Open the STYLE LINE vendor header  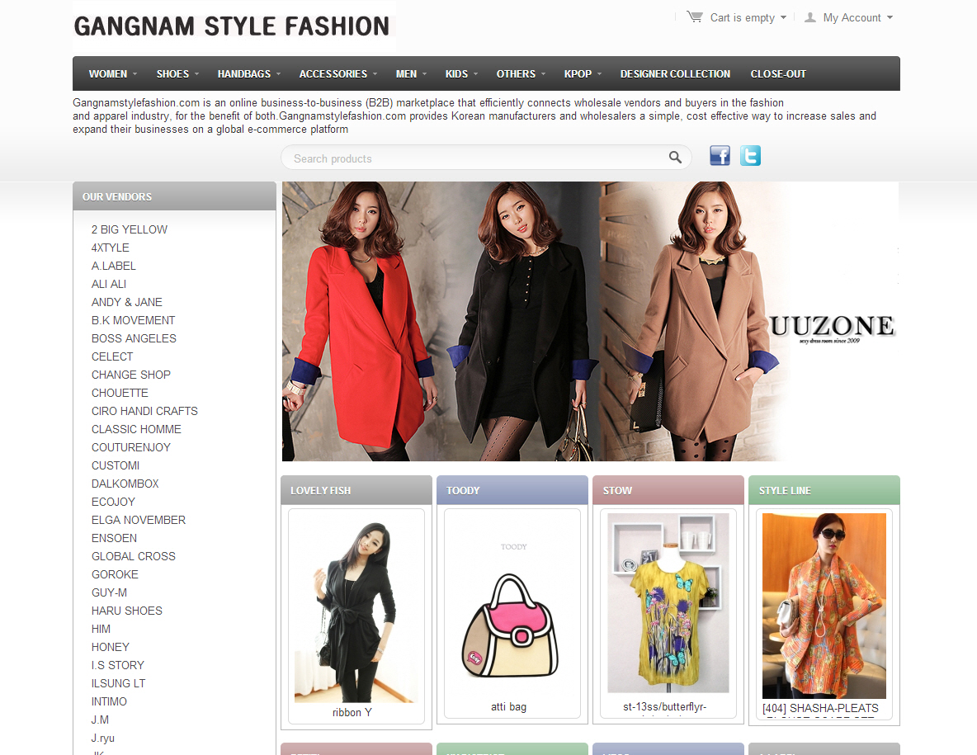(824, 490)
